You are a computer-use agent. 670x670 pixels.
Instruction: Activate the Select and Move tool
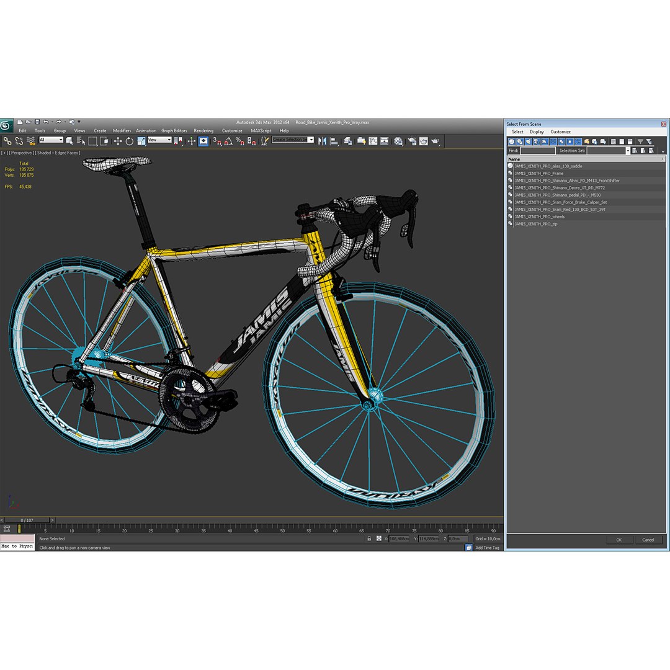(x=118, y=141)
